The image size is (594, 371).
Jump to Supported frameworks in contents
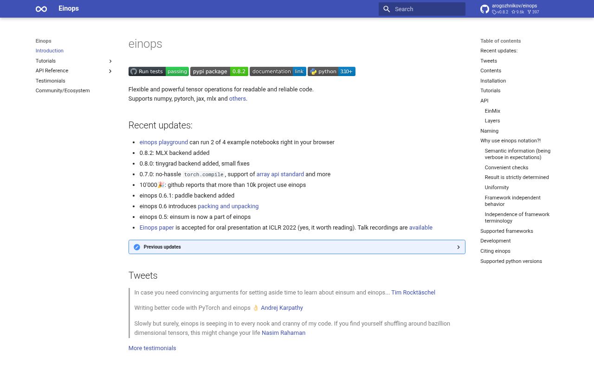507,231
